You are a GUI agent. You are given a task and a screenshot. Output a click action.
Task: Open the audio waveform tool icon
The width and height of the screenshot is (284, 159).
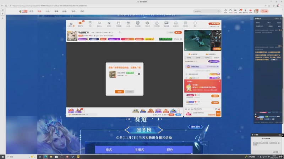pos(109,23)
